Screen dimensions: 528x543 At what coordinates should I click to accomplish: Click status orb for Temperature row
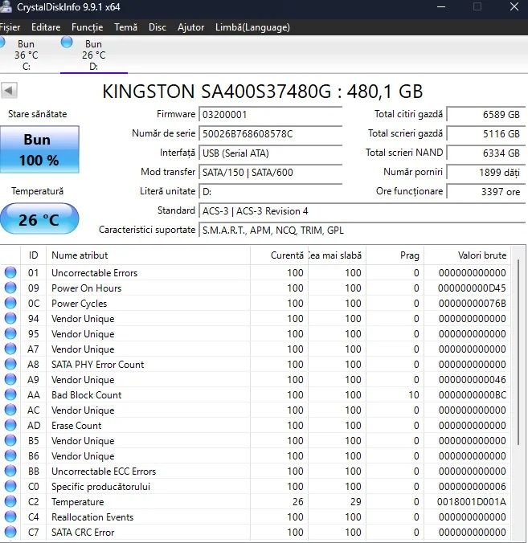click(10, 501)
